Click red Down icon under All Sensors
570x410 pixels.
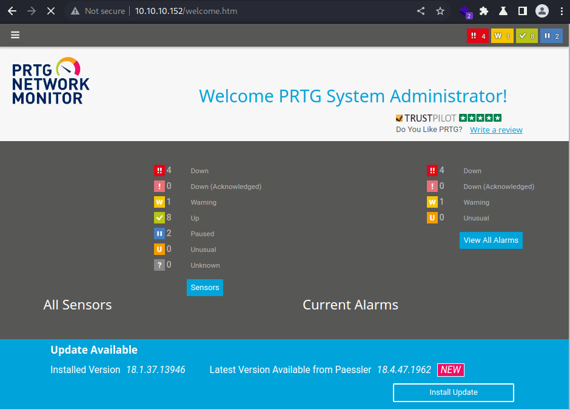(x=159, y=170)
